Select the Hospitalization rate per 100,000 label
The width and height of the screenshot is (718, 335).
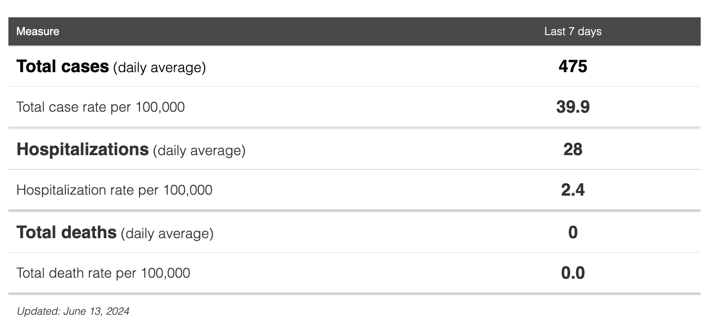(x=114, y=190)
